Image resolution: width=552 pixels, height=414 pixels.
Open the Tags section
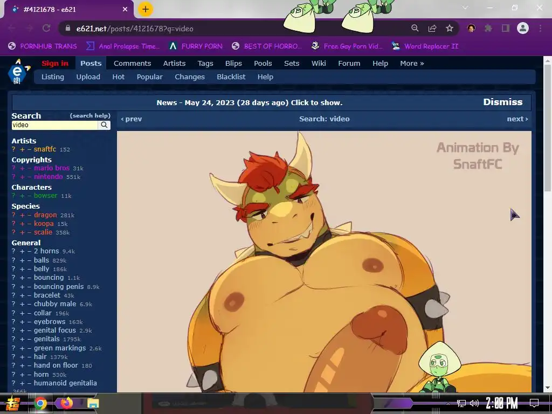click(205, 64)
